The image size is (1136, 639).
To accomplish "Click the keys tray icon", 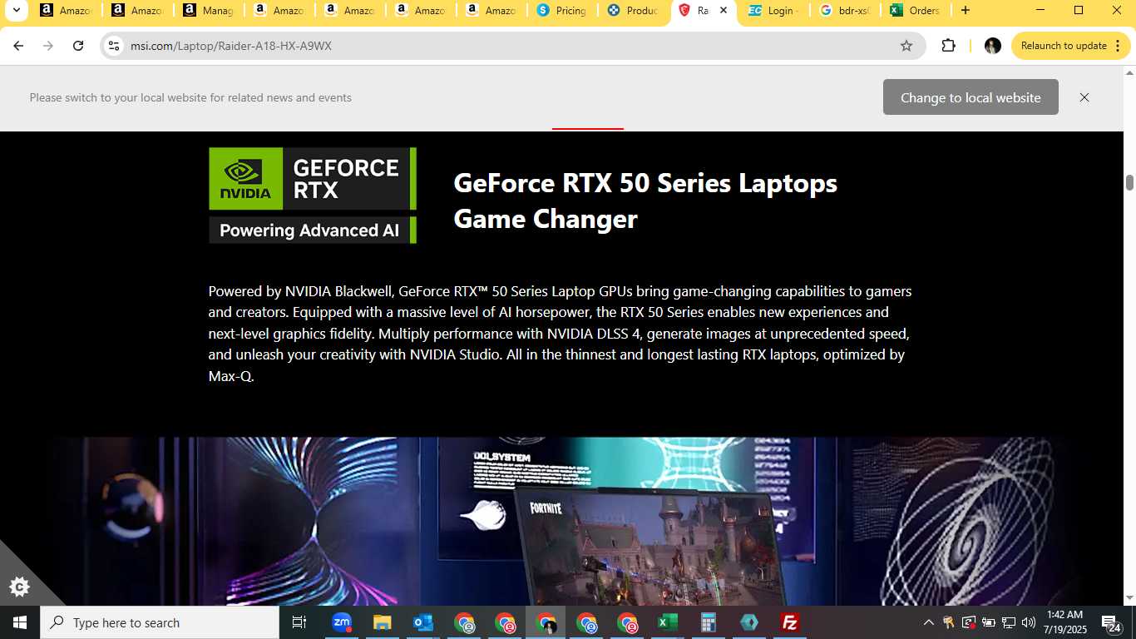I will click(949, 622).
